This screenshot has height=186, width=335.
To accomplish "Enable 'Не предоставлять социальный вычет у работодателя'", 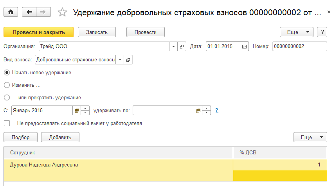I will (7, 123).
